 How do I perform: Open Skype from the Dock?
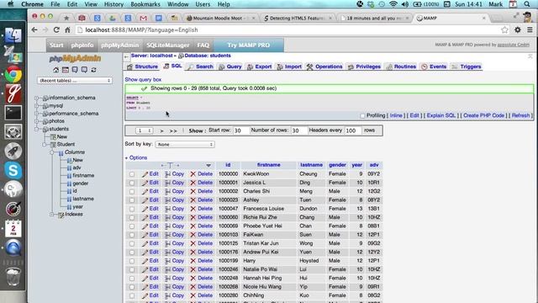pos(13,170)
